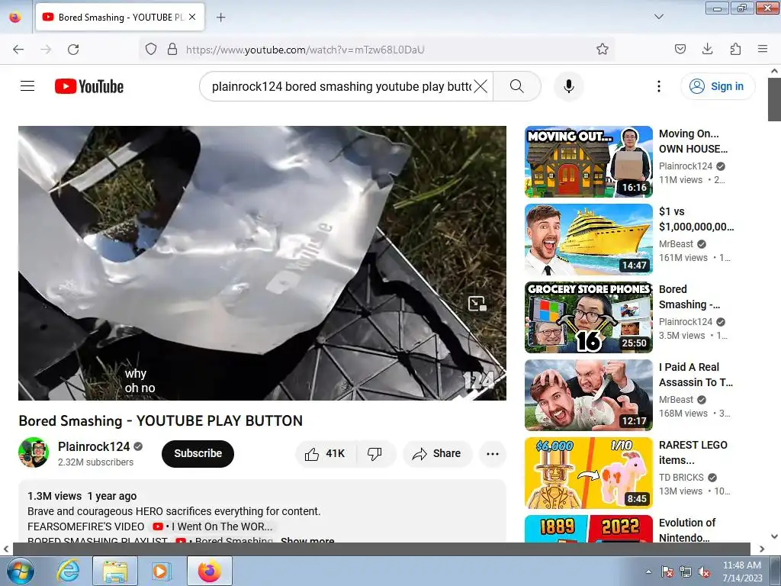This screenshot has height=586, width=781.
Task: Open the Evolution of Nintendo video title
Action: tap(687, 530)
